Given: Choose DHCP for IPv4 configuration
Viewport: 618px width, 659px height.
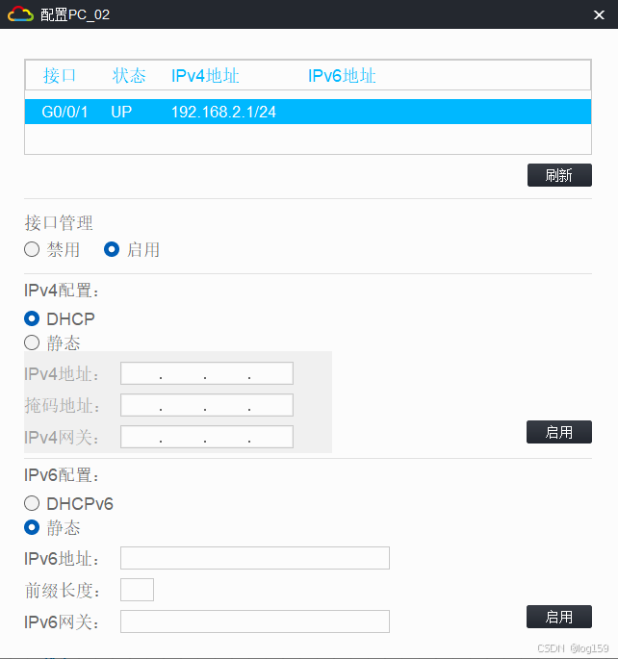Looking at the screenshot, I should 32,318.
